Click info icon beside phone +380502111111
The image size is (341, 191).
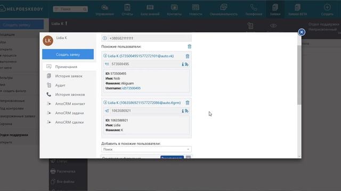[x=105, y=38]
